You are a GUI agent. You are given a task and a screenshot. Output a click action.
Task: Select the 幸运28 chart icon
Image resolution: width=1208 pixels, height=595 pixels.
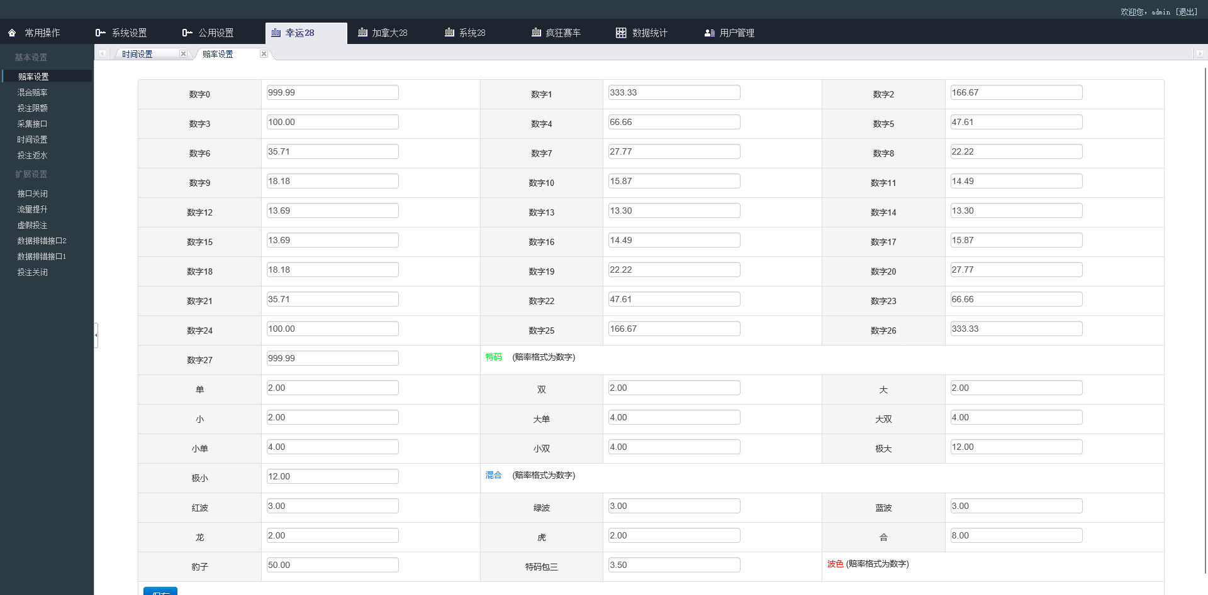275,32
